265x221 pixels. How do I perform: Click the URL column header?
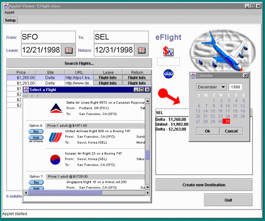[x=79, y=72]
